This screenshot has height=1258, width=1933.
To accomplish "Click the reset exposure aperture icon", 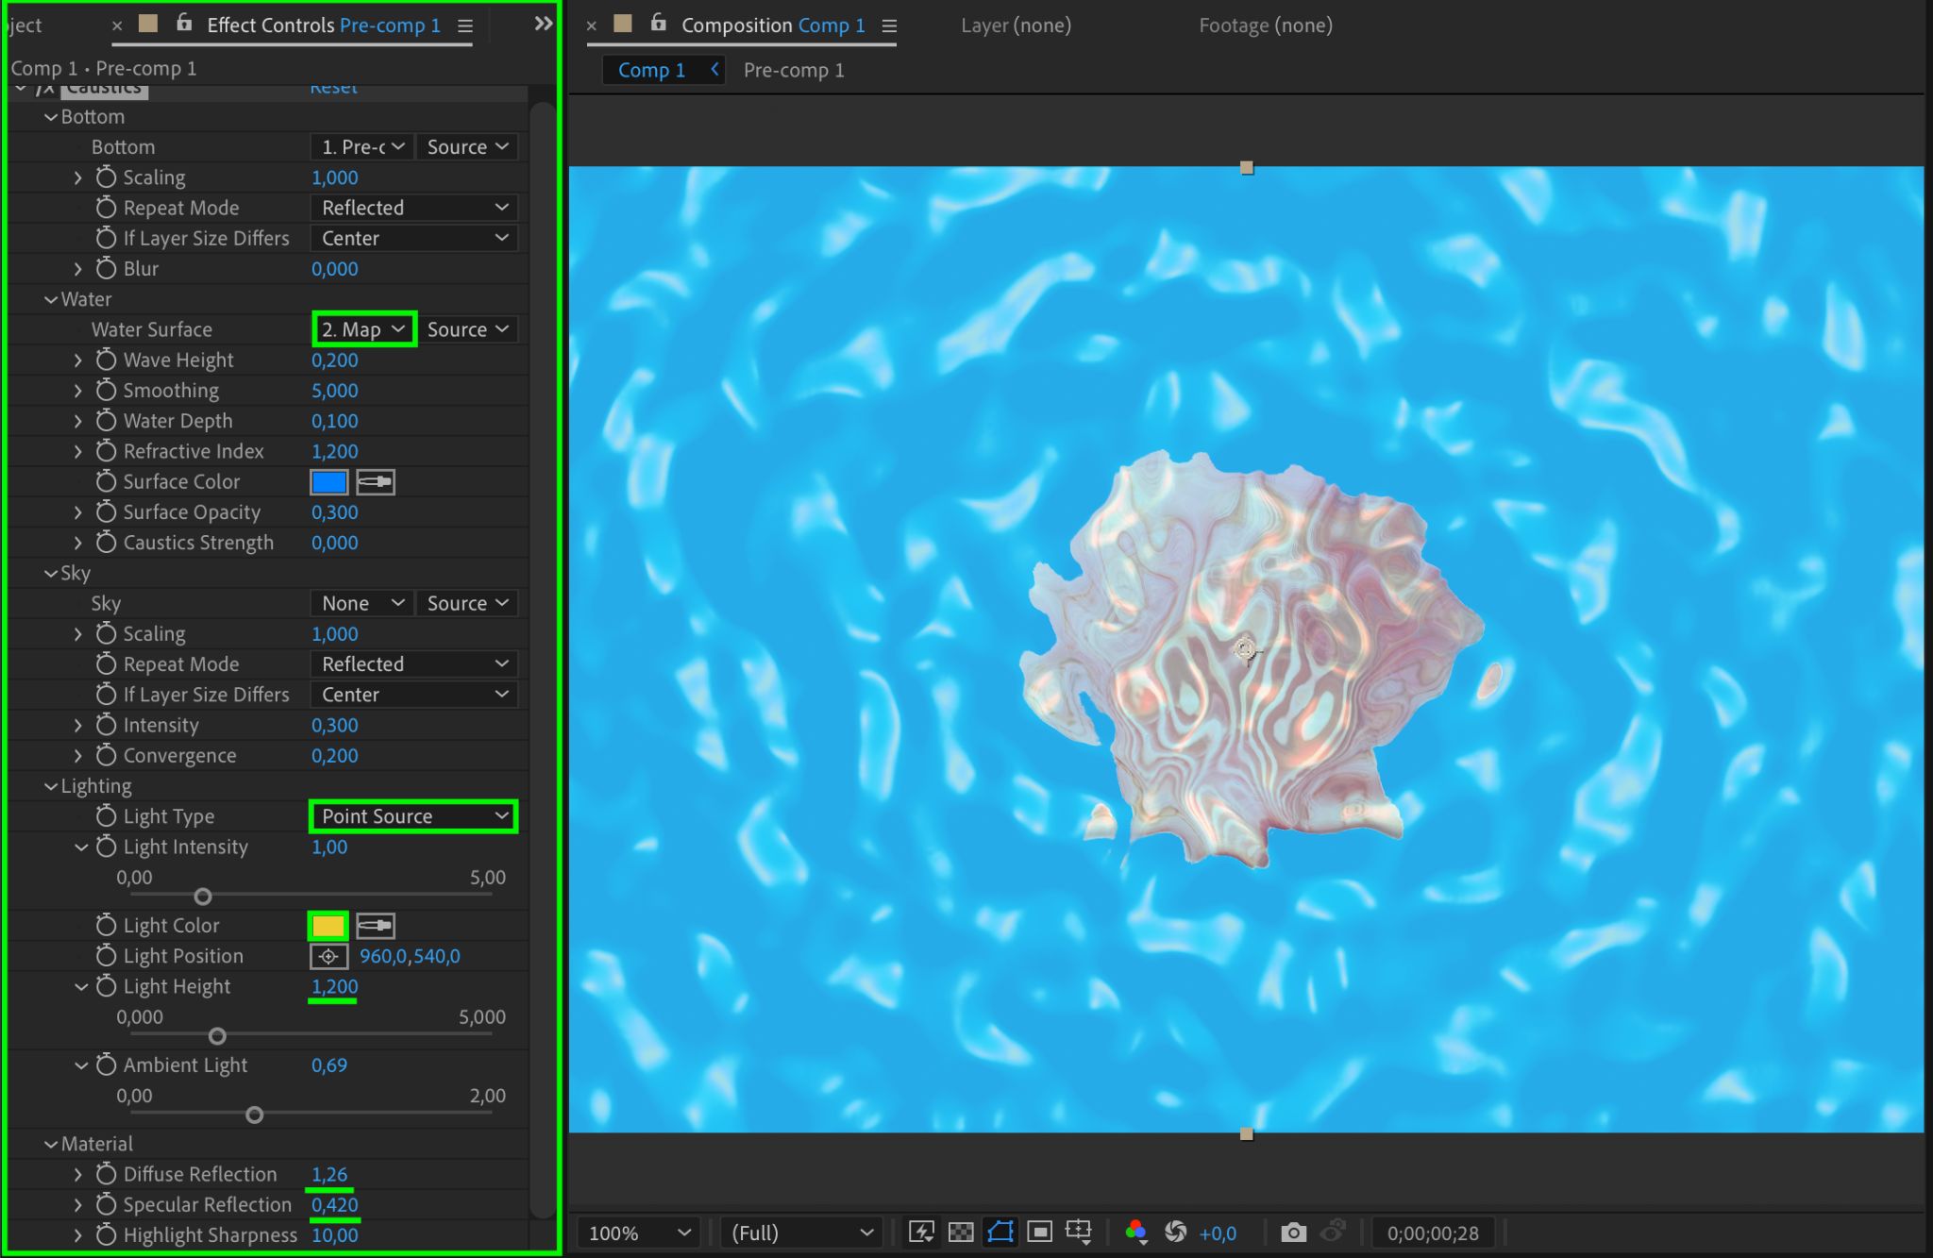I will [1176, 1232].
